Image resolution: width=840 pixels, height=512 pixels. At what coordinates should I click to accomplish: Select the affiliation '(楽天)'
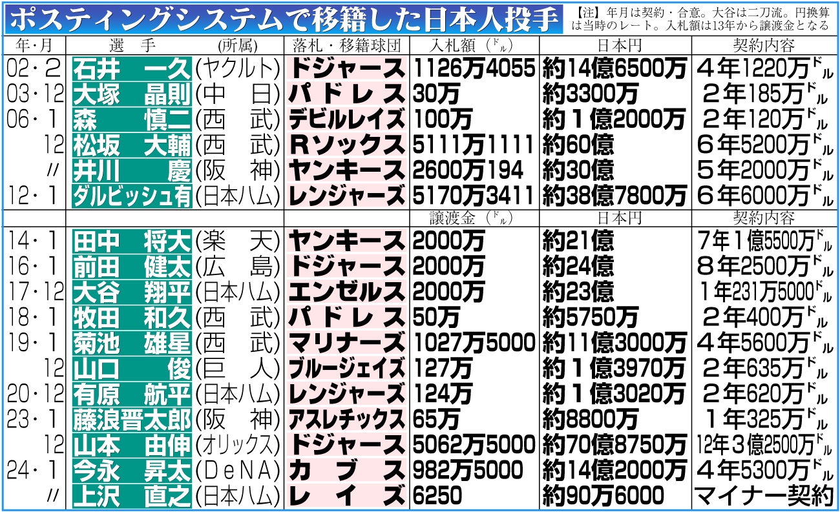(x=238, y=241)
